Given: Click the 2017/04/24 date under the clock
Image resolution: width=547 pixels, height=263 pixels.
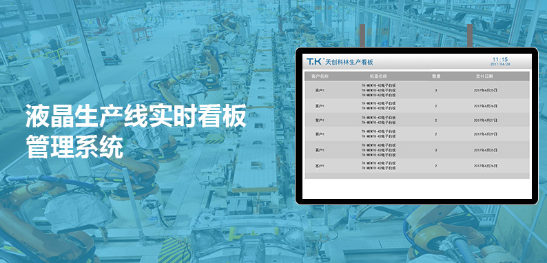Looking at the screenshot, I should [500, 64].
